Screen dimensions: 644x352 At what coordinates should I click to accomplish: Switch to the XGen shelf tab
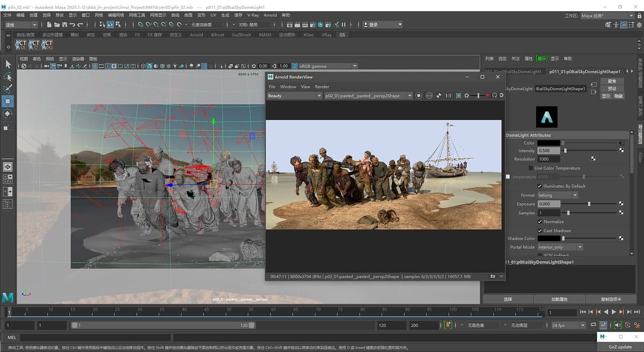[308, 35]
